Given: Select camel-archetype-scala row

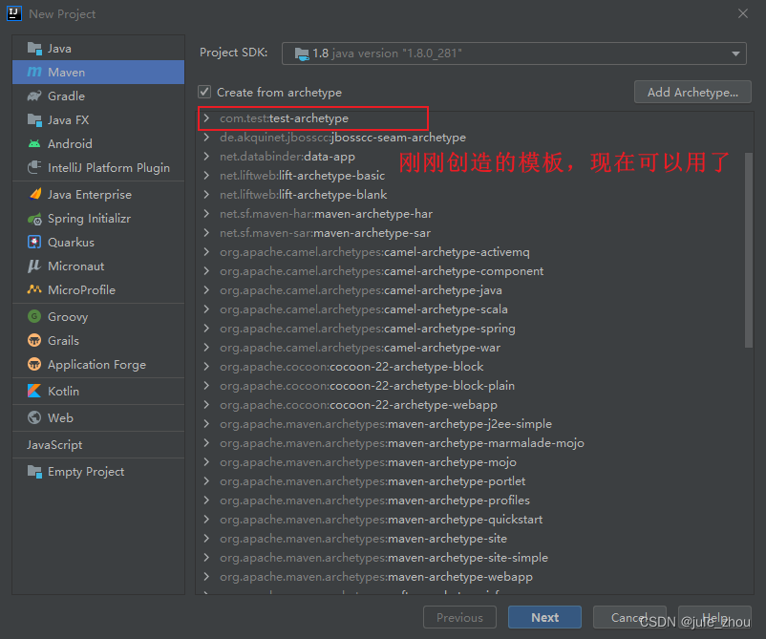Looking at the screenshot, I should click(474, 309).
